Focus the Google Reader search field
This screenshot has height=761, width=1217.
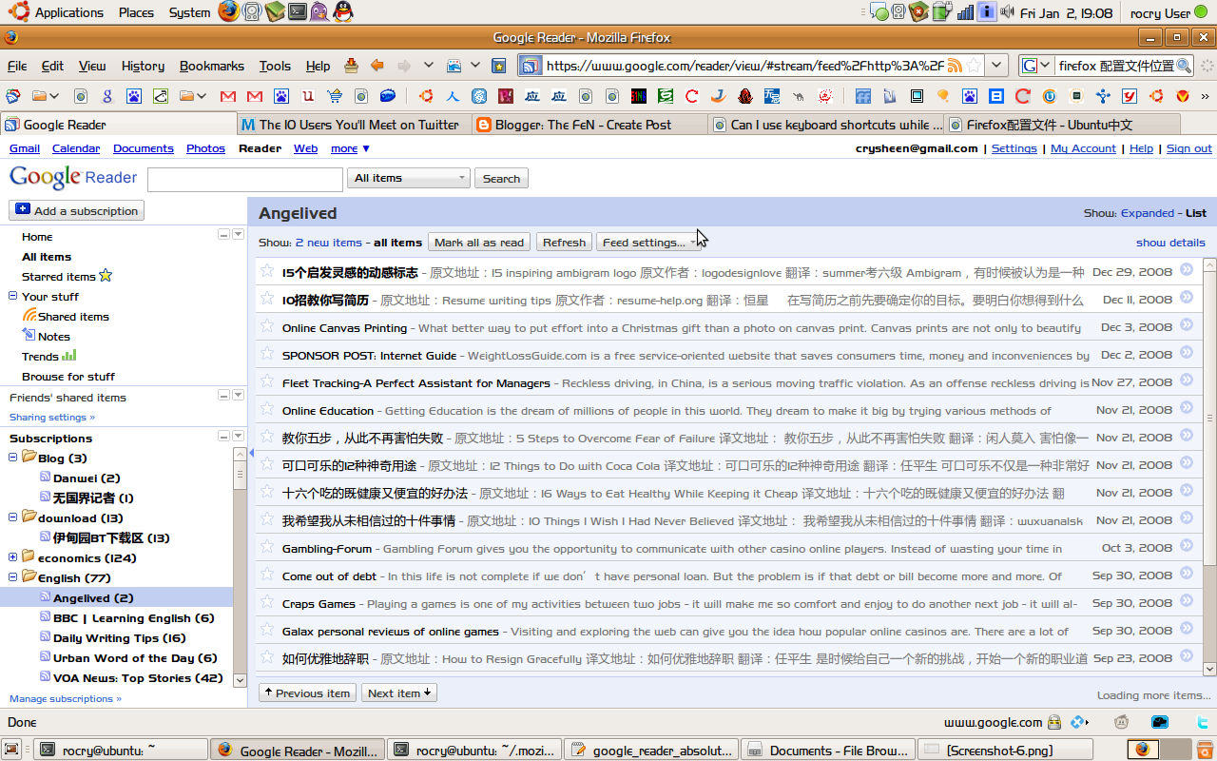point(245,179)
